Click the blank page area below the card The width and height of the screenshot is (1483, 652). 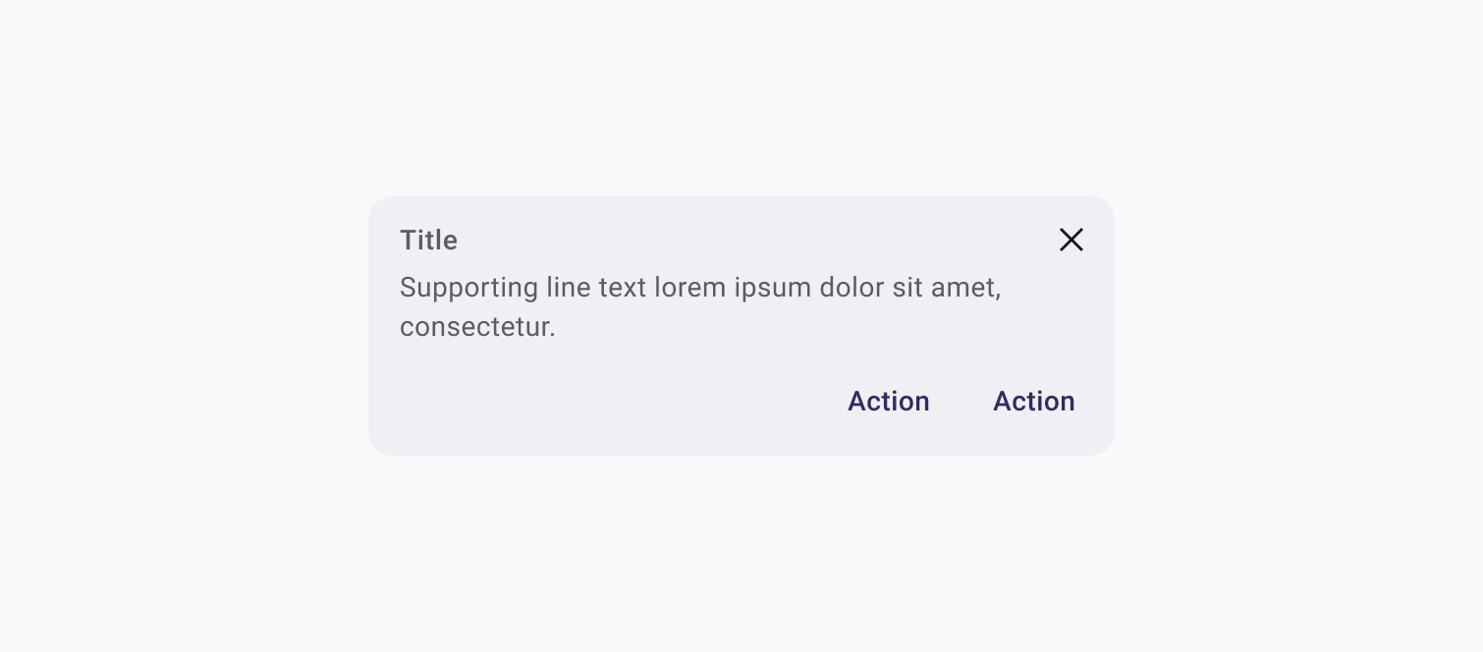point(741,555)
